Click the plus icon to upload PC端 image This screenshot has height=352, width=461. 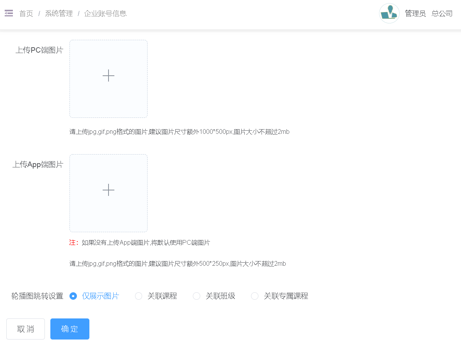(x=109, y=76)
